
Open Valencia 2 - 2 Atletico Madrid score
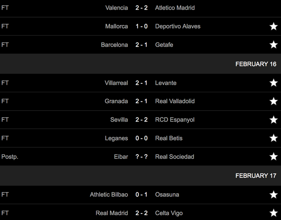coord(141,8)
